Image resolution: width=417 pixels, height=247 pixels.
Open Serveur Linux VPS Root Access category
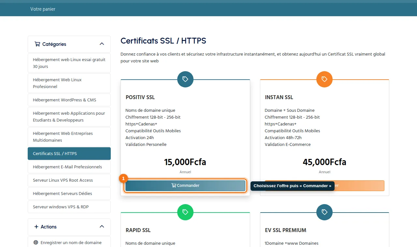[69, 180]
